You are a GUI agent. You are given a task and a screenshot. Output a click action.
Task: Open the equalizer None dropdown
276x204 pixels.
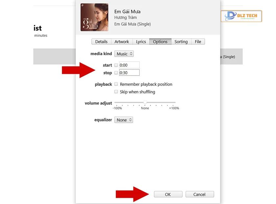[124, 120]
